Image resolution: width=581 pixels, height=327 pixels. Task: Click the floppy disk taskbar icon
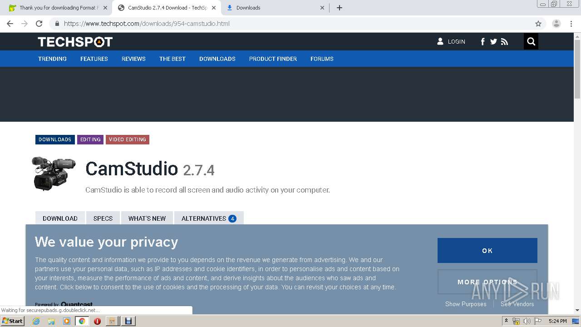128,321
